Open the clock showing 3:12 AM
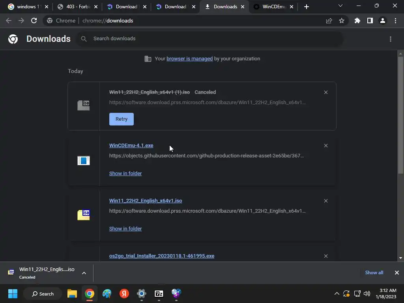The width and height of the screenshot is (404, 303). click(x=386, y=294)
